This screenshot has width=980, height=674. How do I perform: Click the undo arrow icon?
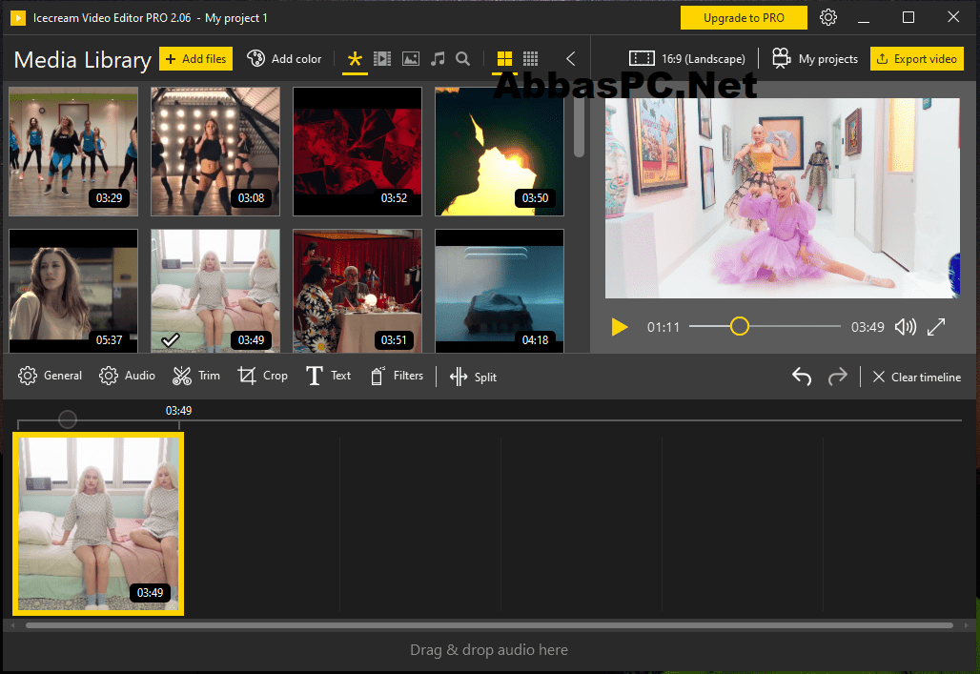tap(802, 377)
